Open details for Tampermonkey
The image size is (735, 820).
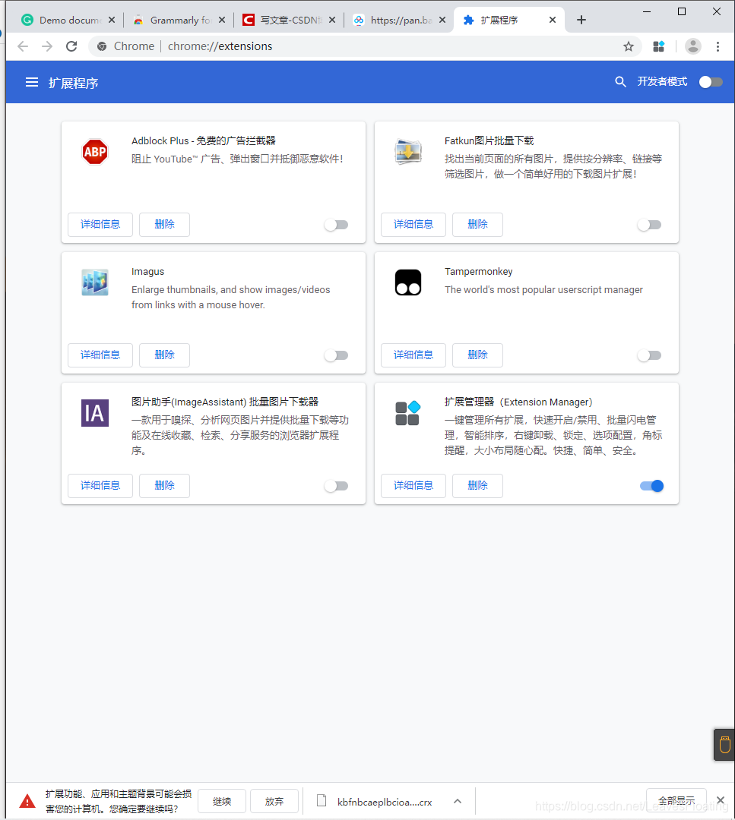(x=413, y=355)
